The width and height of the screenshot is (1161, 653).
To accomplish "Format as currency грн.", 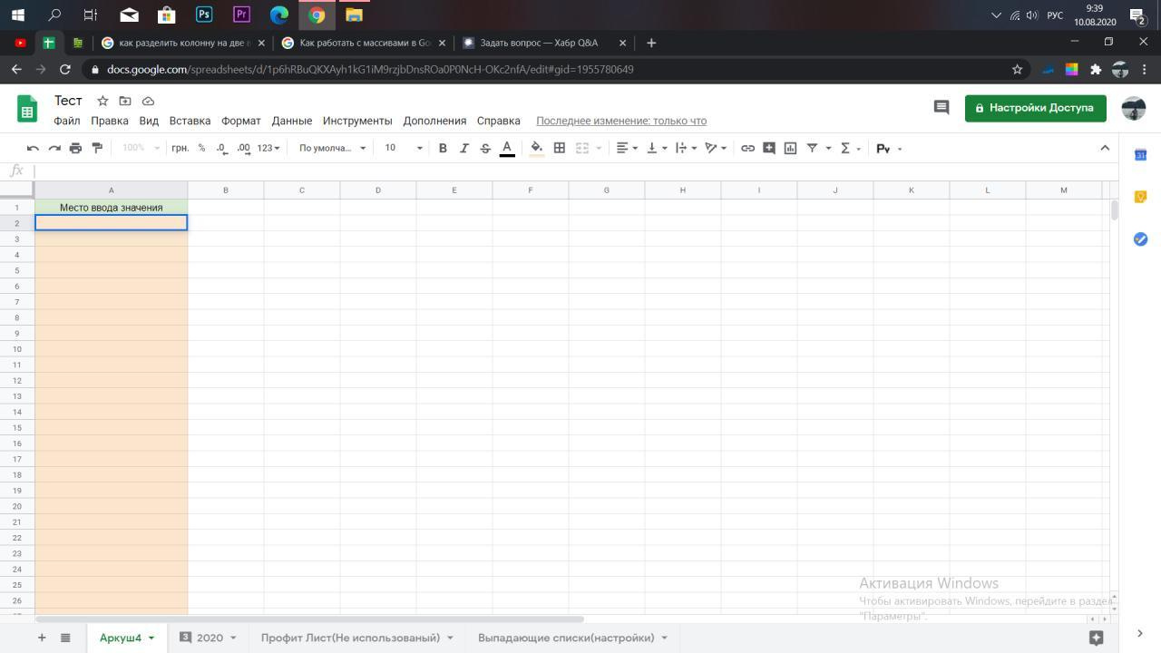I will pyautogui.click(x=180, y=148).
